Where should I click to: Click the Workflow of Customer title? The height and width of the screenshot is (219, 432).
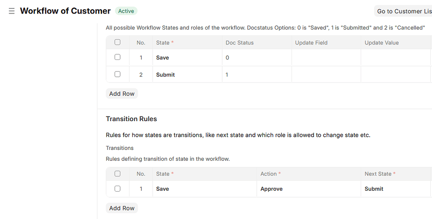pyautogui.click(x=65, y=11)
